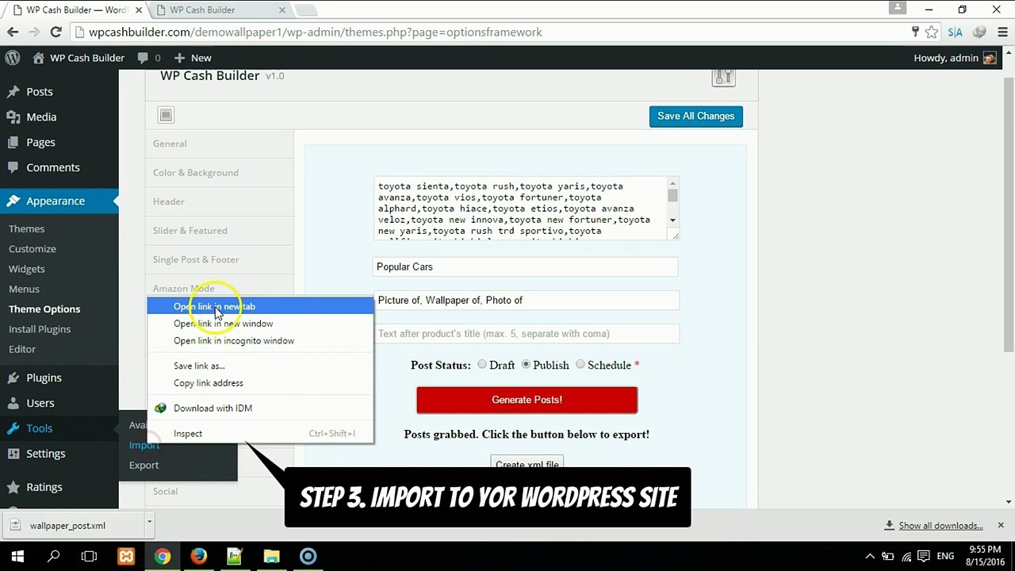Switch to the second WP Cash Builder browser tab

coord(218,10)
